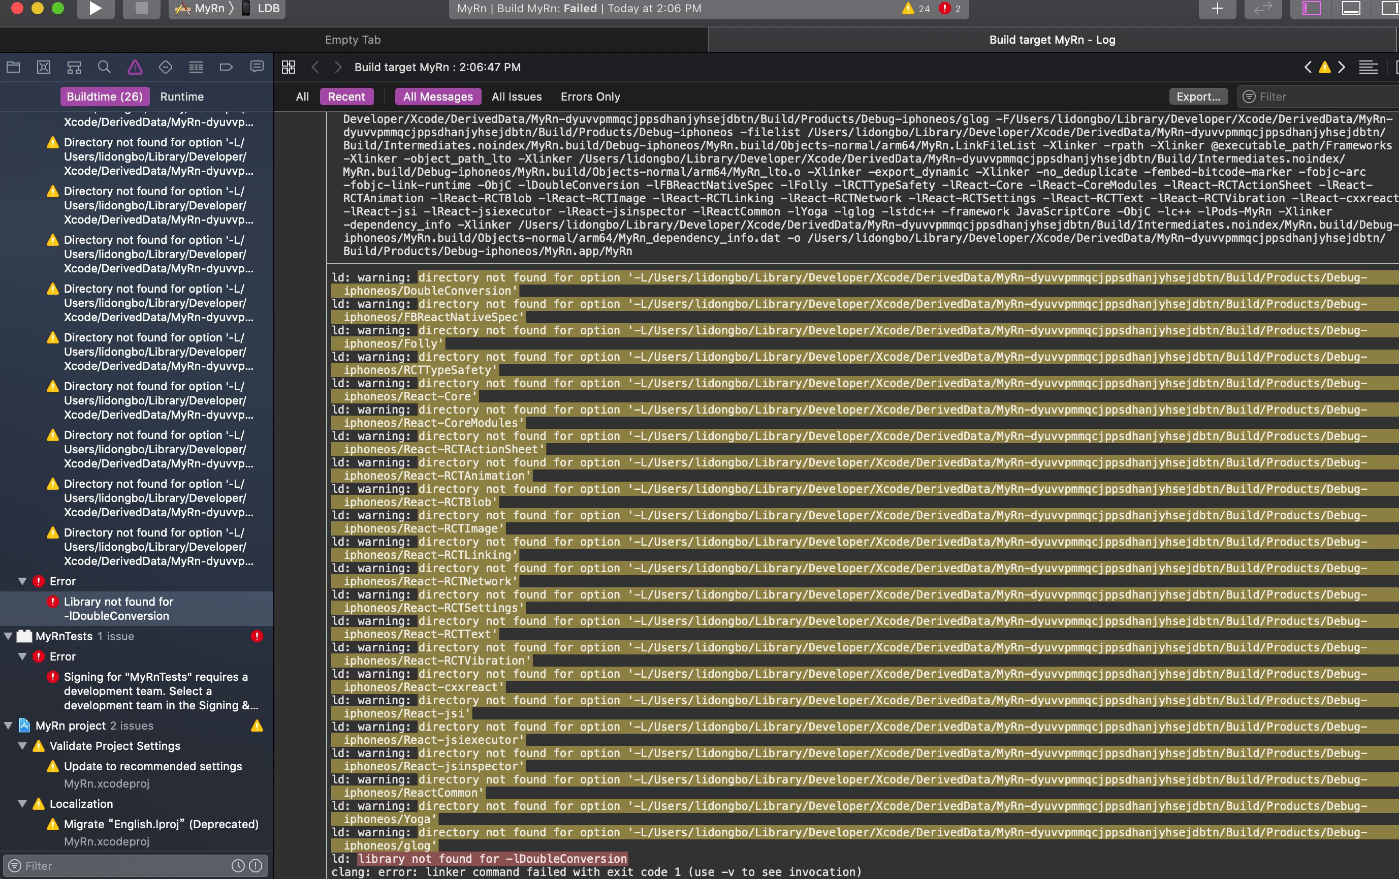Open the Debug navigator icon
This screenshot has width=1399, height=879.
(196, 68)
